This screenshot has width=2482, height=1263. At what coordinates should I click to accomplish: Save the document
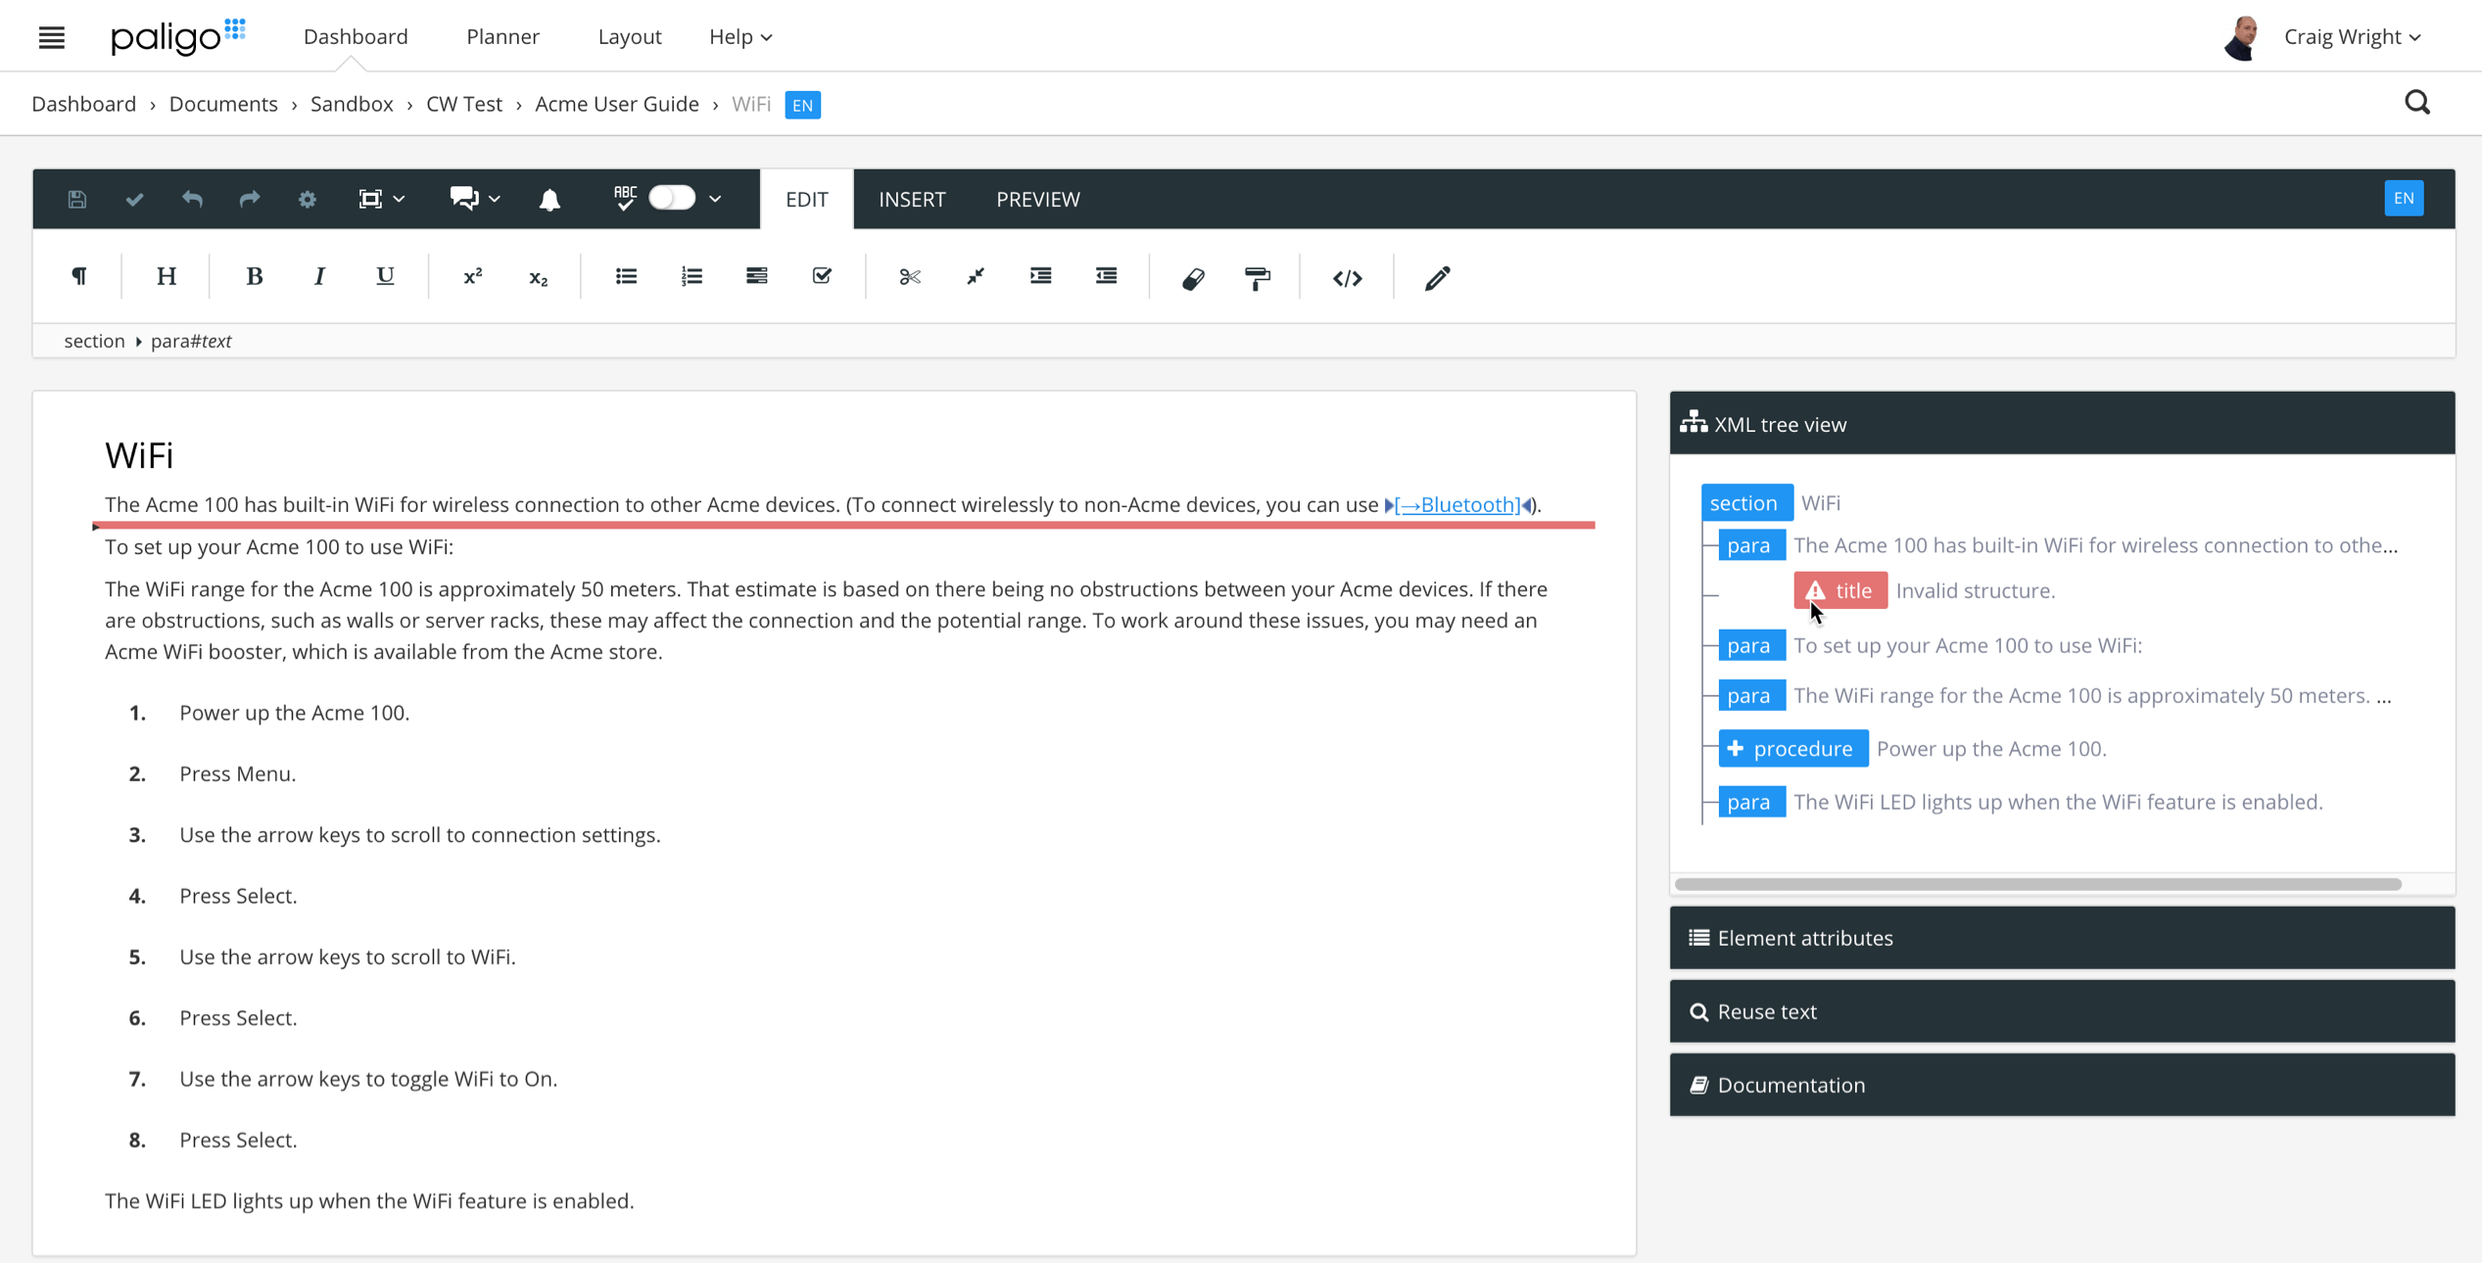[76, 199]
